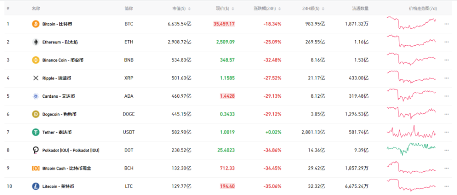The width and height of the screenshot is (457, 195).
Task: Open the Bitcoin - 比特币 name link
Action: point(57,24)
